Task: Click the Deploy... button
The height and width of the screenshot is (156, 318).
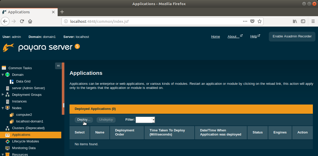Action: pos(84,120)
